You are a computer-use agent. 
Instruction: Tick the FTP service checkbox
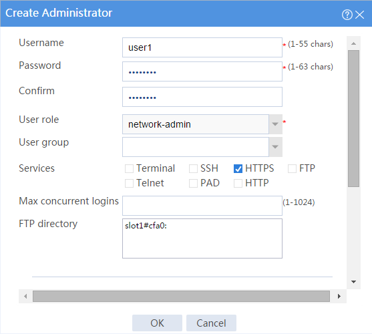(292, 168)
